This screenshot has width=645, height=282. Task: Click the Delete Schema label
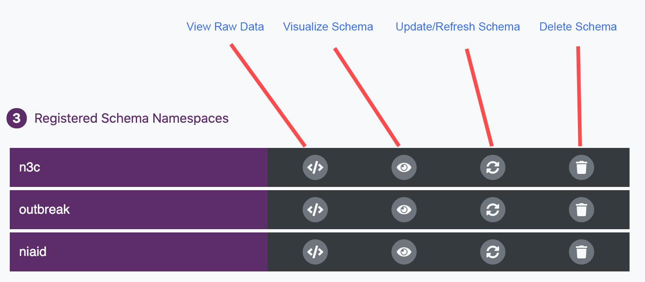(x=578, y=27)
